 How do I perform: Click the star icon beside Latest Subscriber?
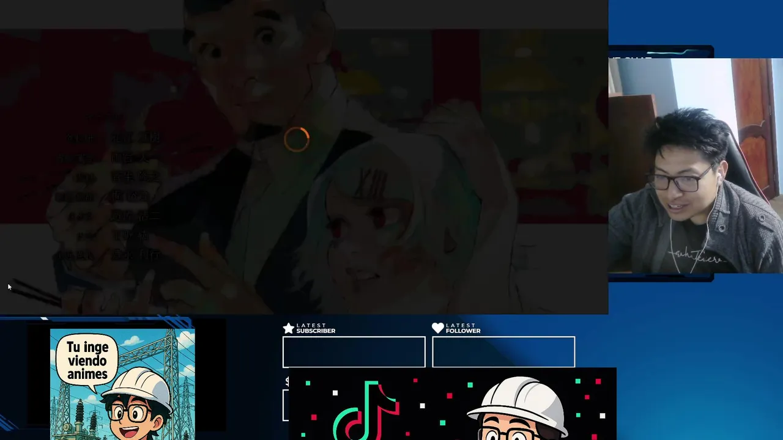[x=289, y=328]
